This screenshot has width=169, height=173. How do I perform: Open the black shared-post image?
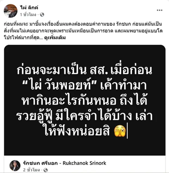[x=85, y=100]
